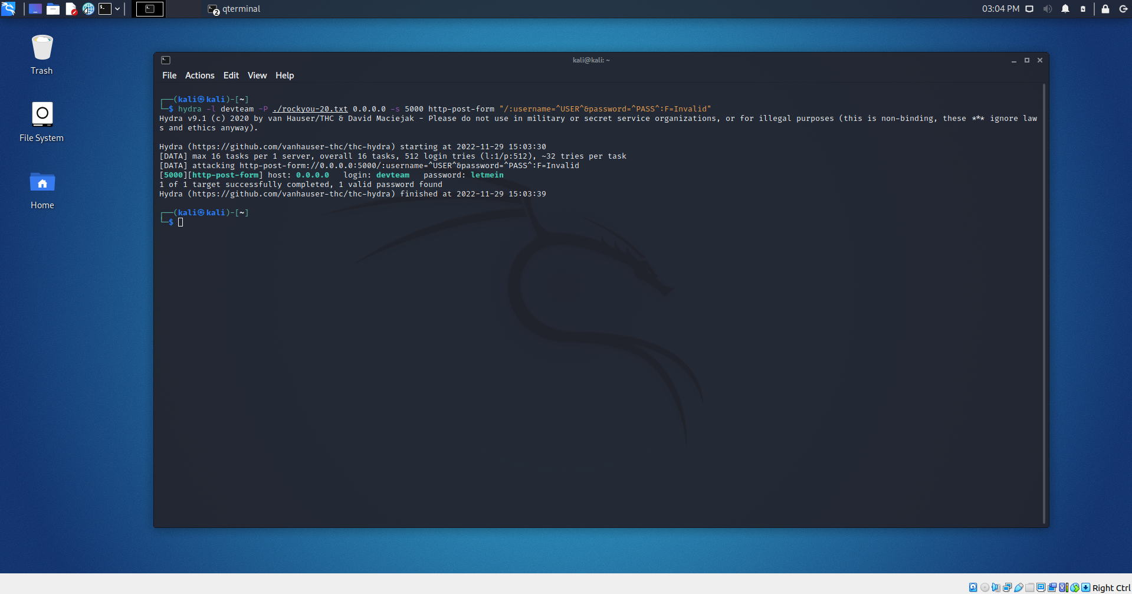Viewport: 1132px width, 594px height.
Task: Click the VirtualBox CPU virtualization status icon
Action: click(1064, 588)
